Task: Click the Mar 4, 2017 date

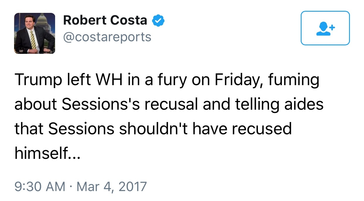Action: 111,186
